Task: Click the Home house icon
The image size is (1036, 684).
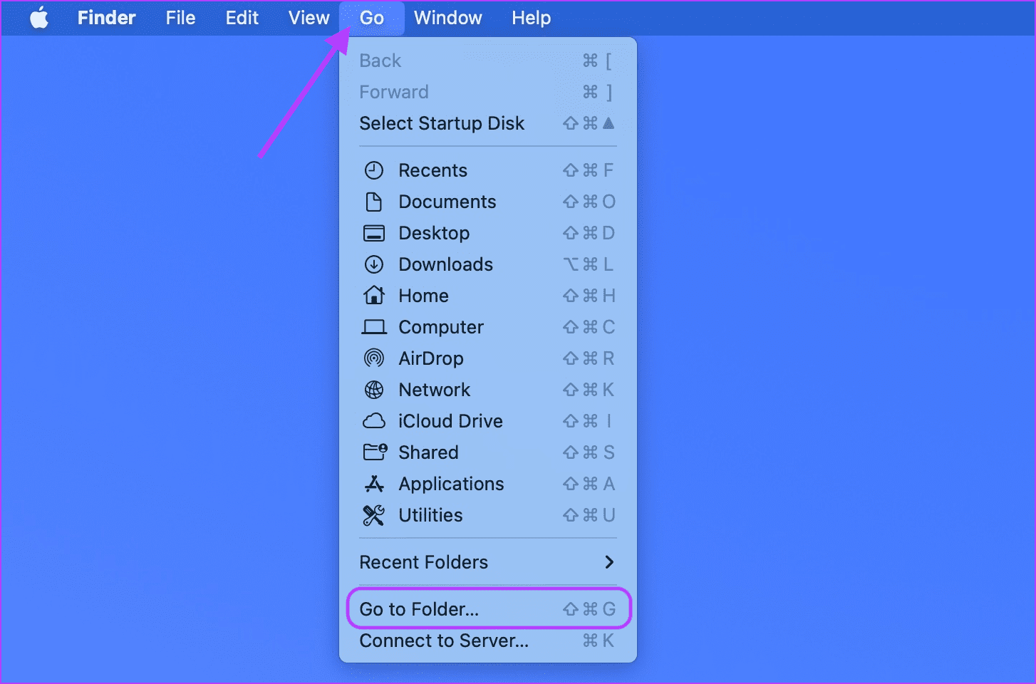Action: coord(374,295)
